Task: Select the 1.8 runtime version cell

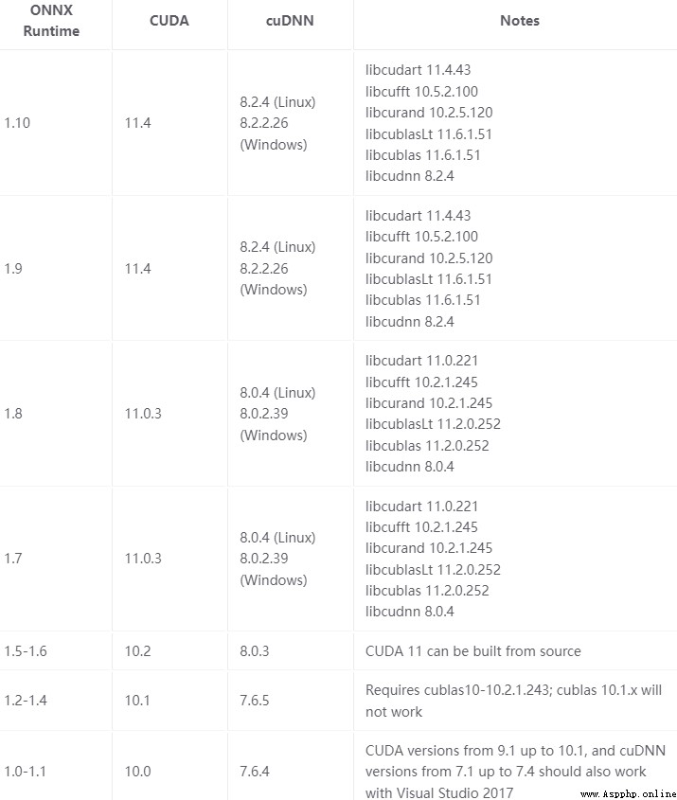Action: click(x=13, y=414)
